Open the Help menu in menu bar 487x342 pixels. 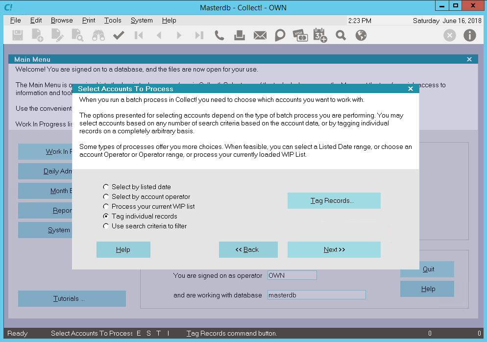point(169,20)
